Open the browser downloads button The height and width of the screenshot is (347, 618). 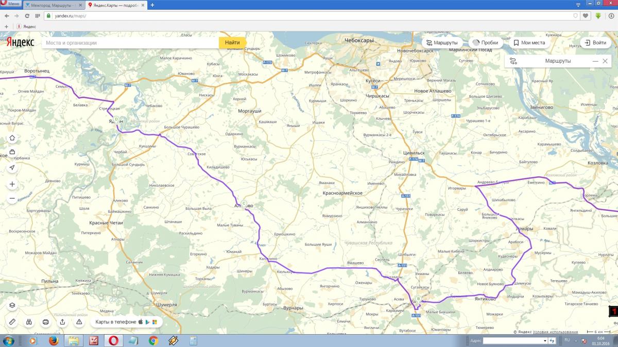click(611, 16)
